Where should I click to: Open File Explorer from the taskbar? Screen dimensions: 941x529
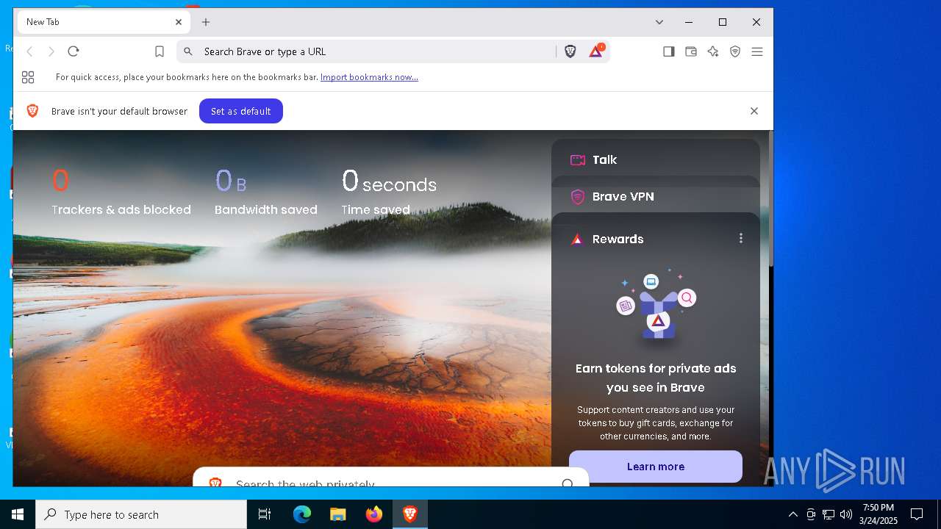pos(337,514)
